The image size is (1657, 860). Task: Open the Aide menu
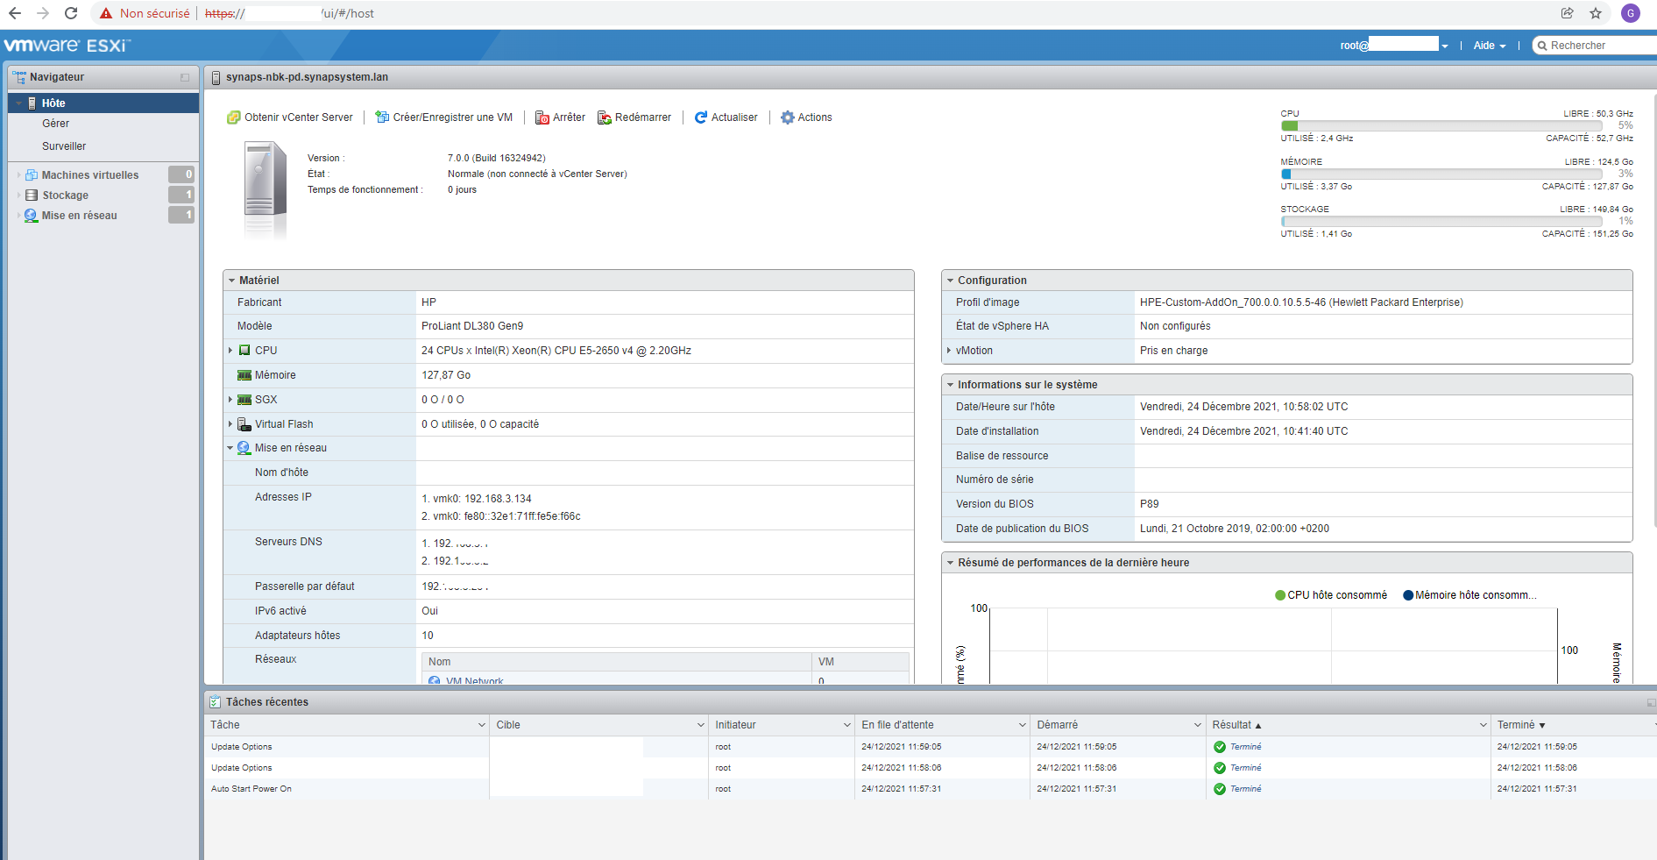(x=1490, y=46)
